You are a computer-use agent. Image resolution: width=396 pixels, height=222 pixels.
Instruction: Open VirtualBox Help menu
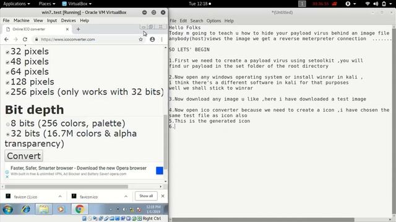tap(84, 20)
